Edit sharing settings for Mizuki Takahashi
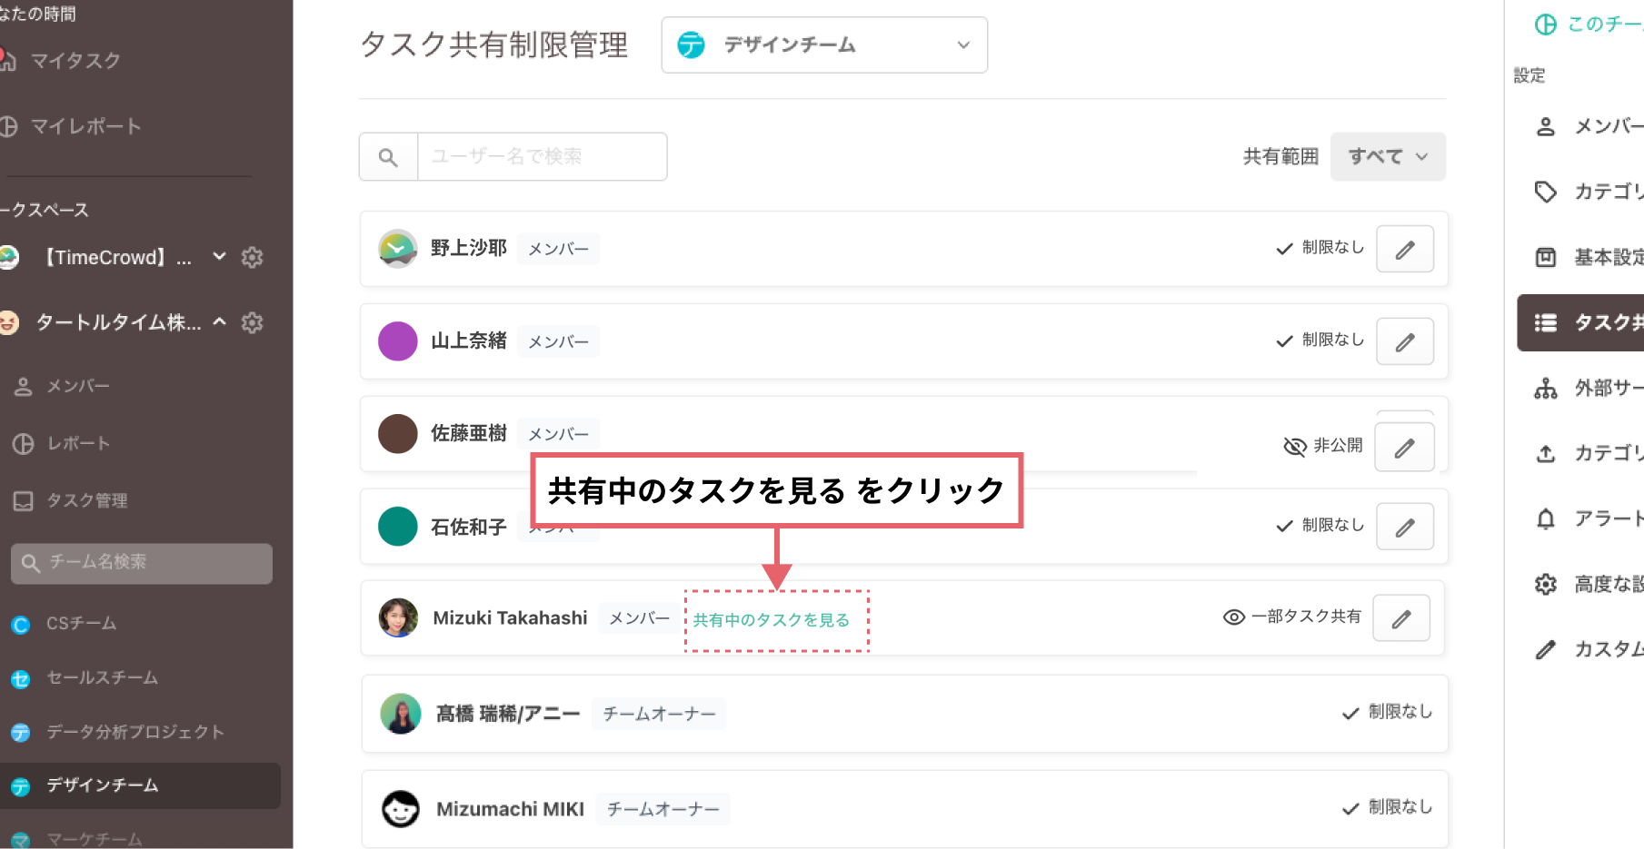 1400,619
